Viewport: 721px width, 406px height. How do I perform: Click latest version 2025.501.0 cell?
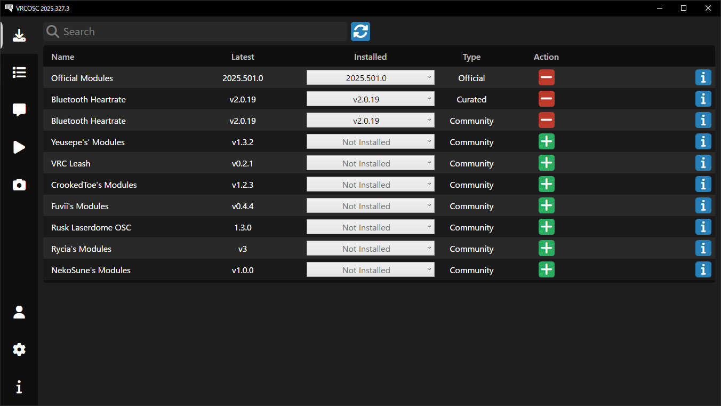(x=243, y=78)
